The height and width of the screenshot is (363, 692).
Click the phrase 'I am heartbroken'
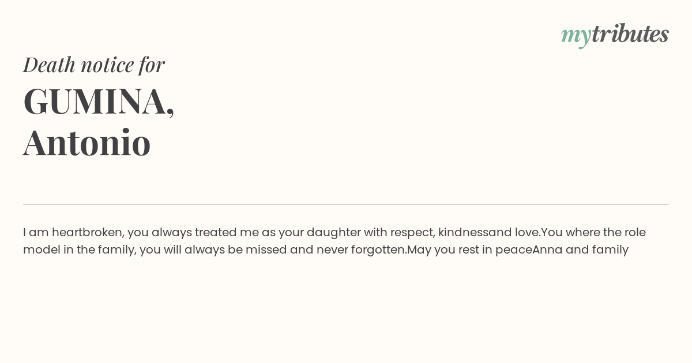[x=73, y=233]
